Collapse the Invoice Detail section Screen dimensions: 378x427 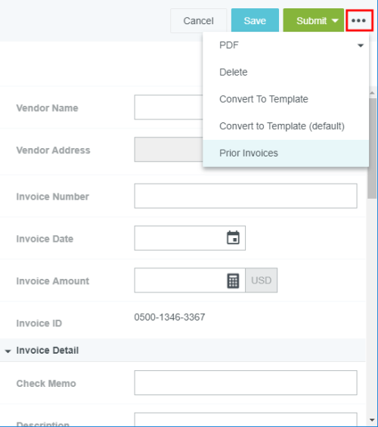(x=8, y=351)
